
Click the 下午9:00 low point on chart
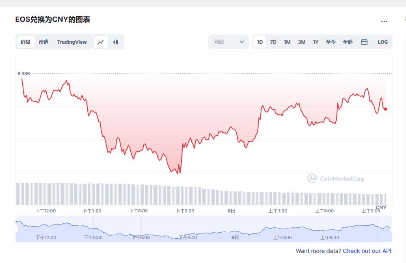tap(178, 174)
